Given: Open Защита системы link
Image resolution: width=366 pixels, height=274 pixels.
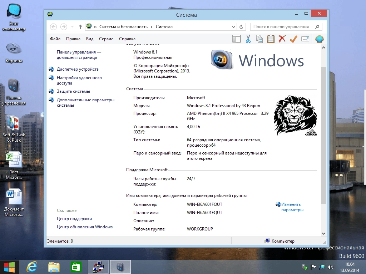Looking at the screenshot, I should point(73,91).
